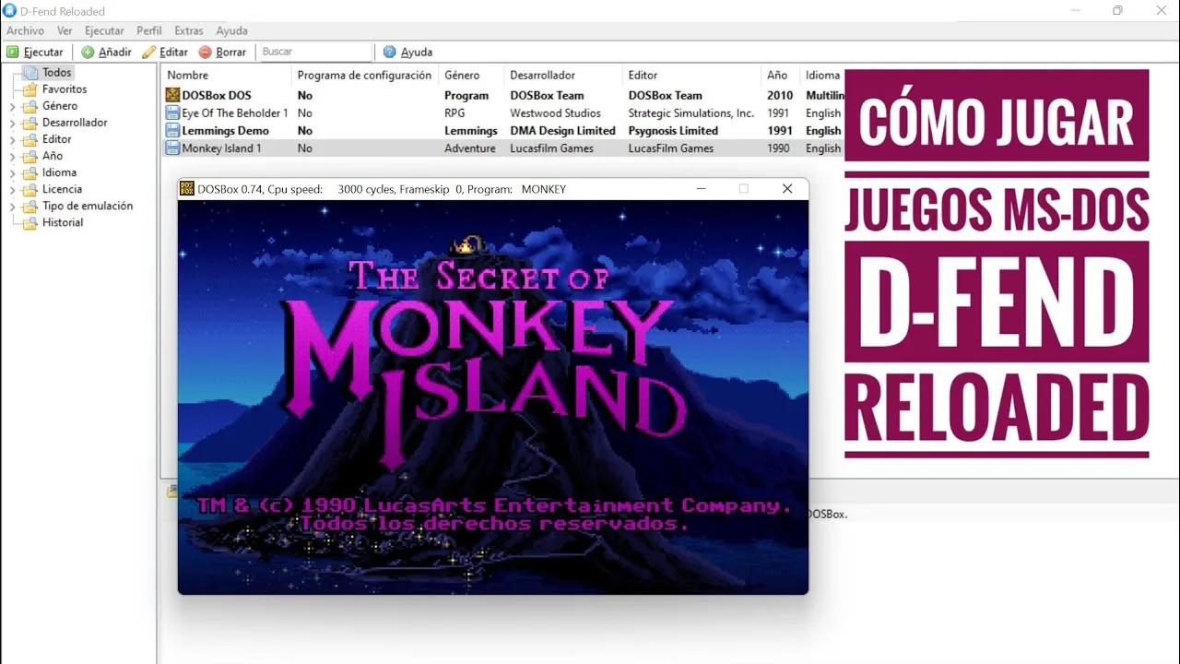Click 'Strategic Simulations, Inc.' editor cell
This screenshot has width=1180, height=664.
click(691, 113)
